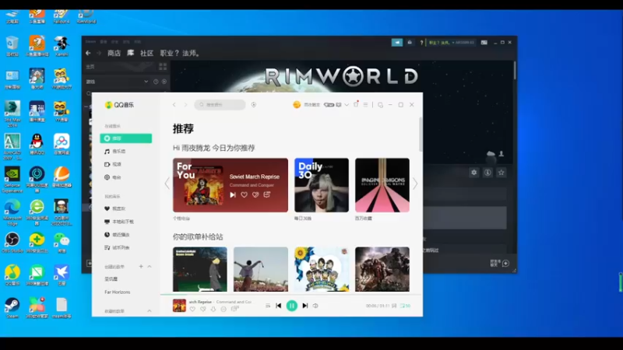This screenshot has width=623, height=350.
Task: Open the user avatar profile in QQ Music
Action: [297, 105]
